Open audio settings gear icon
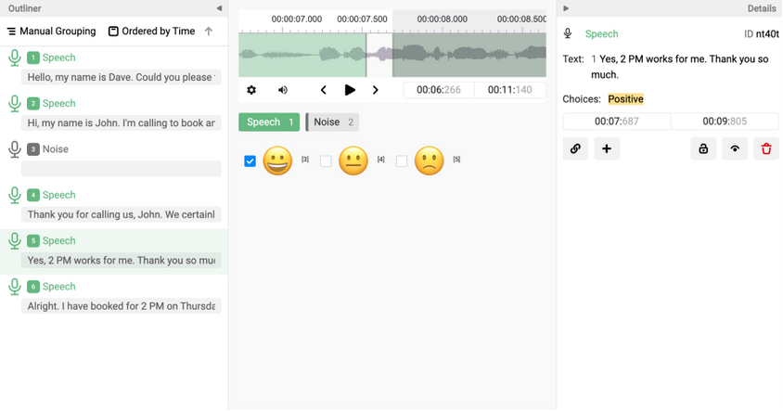The height and width of the screenshot is (411, 783). point(251,90)
